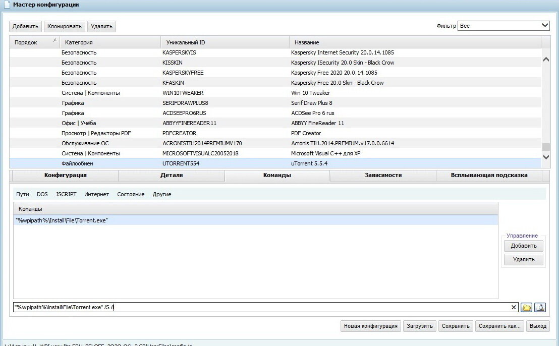Click the Новая конфигурация button
This screenshot has width=559, height=346.
point(371,326)
